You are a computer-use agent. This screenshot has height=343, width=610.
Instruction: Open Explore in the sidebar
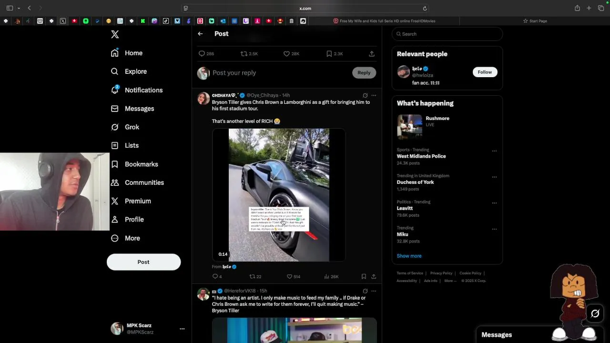[129, 71]
